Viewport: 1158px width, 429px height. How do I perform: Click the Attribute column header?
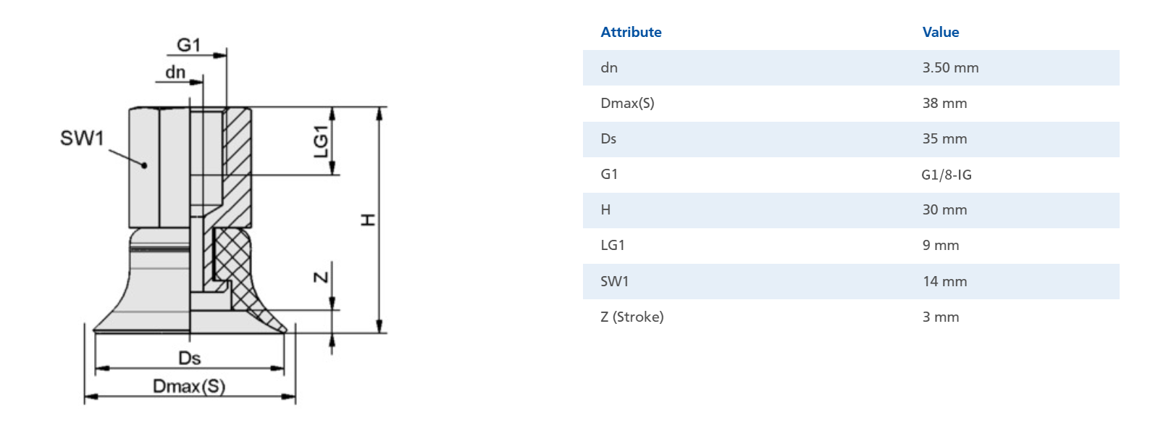[631, 32]
